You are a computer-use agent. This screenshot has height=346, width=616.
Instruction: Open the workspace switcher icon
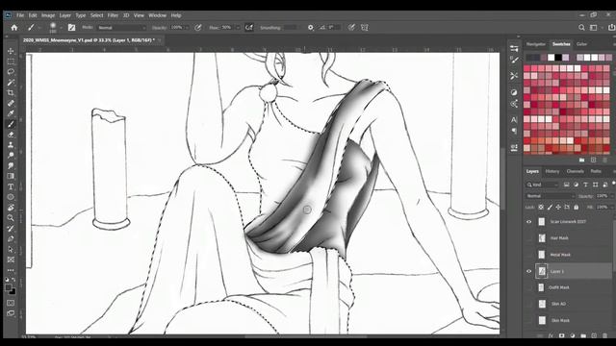(594, 28)
